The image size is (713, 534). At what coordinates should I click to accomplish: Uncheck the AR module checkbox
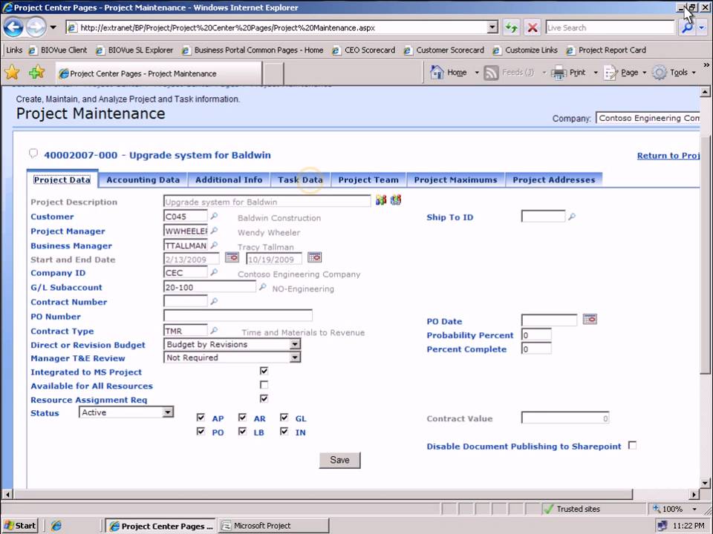click(x=242, y=418)
